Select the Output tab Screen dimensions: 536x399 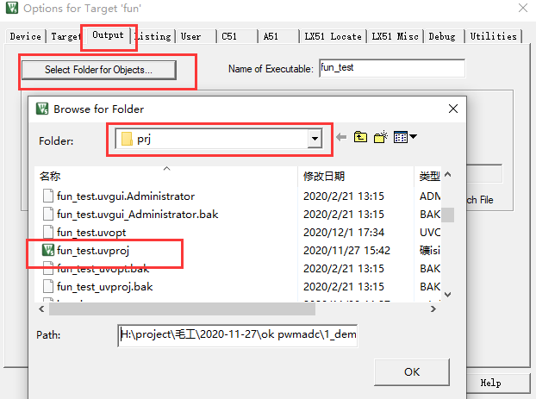pyautogui.click(x=108, y=34)
